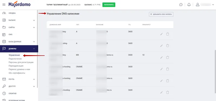Edit the MX record pencil icon
Screen dimensions: 216x101
pos(161,57)
